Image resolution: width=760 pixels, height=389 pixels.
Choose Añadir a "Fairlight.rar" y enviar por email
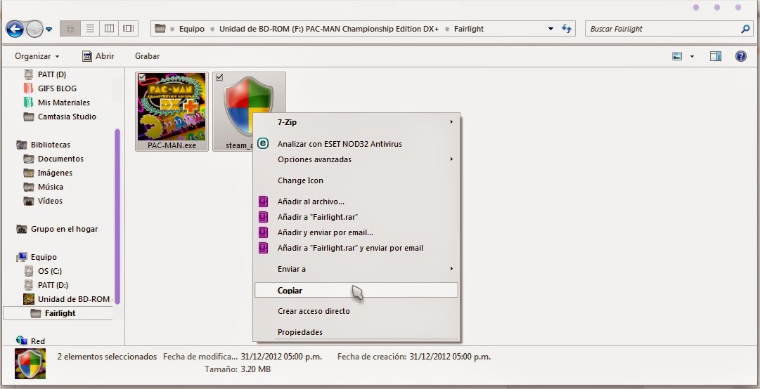pyautogui.click(x=356, y=248)
